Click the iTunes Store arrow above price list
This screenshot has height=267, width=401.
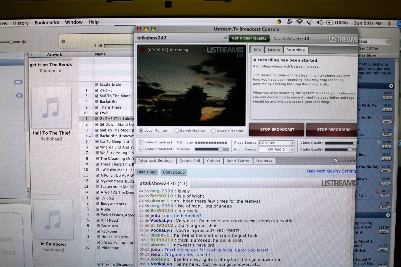tap(391, 86)
